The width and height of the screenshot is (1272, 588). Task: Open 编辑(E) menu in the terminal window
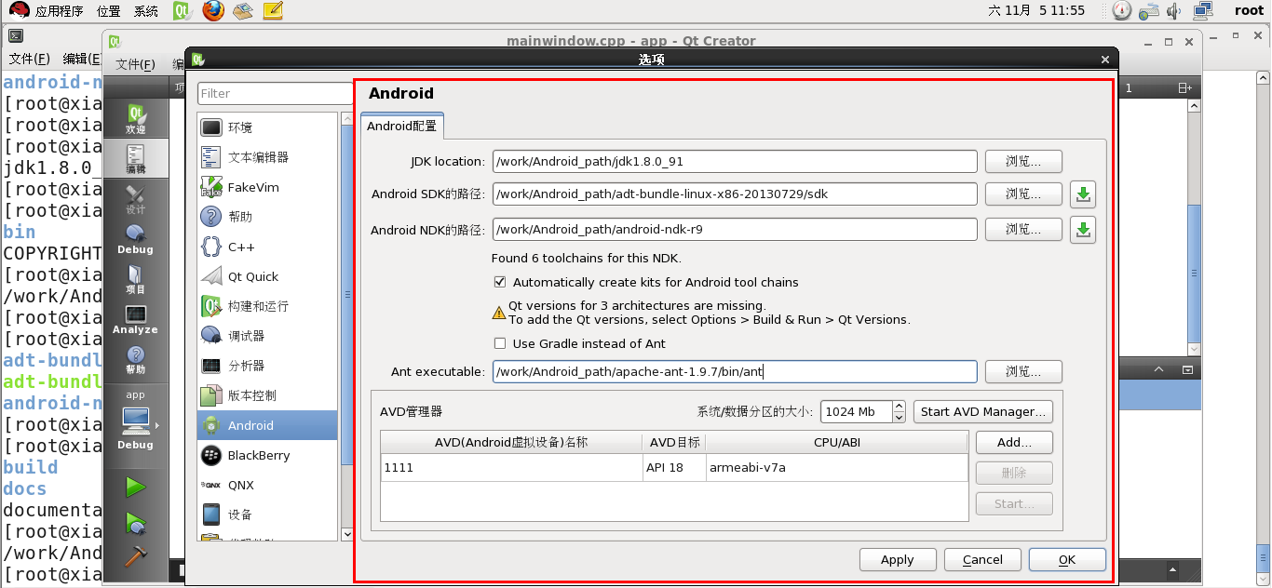(81, 59)
